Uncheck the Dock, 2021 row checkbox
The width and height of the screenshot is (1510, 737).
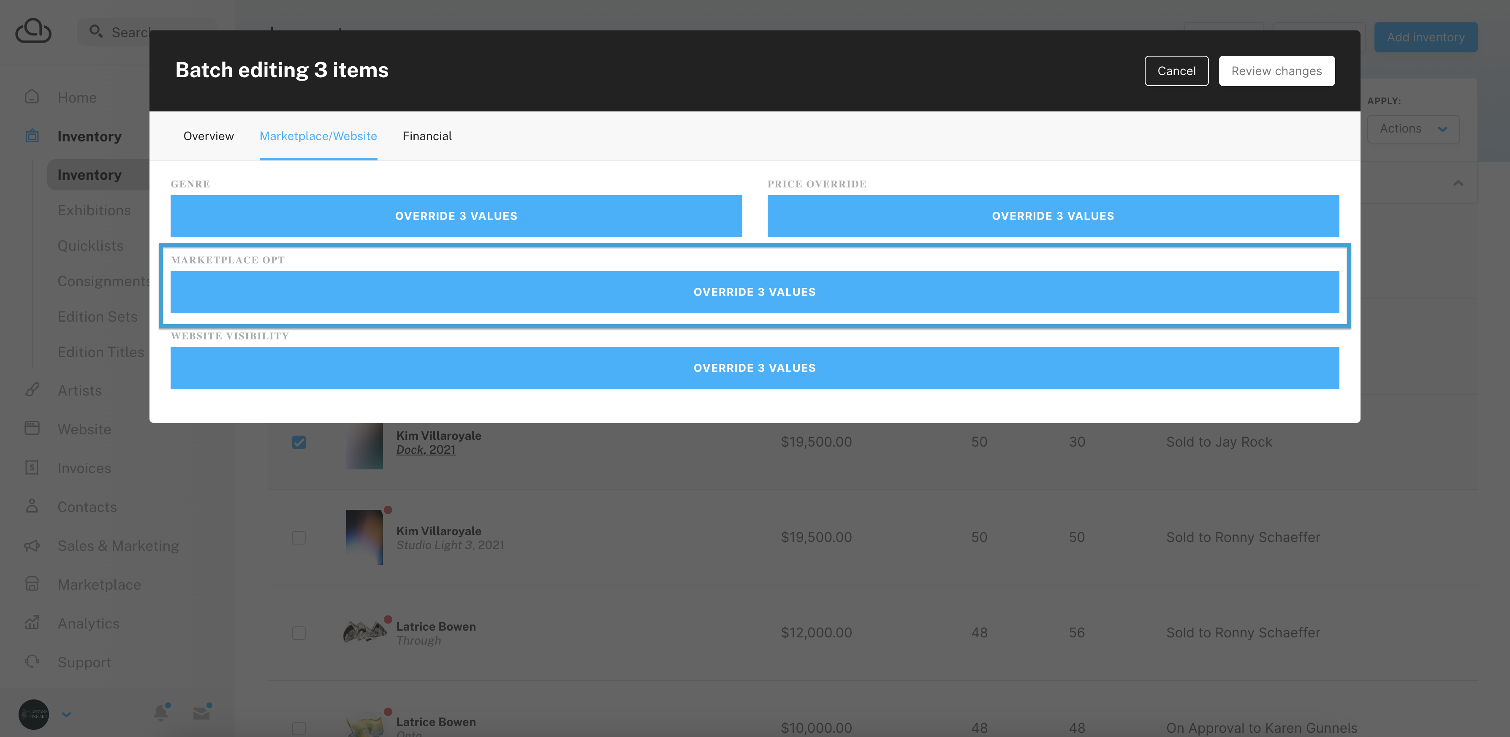click(299, 442)
